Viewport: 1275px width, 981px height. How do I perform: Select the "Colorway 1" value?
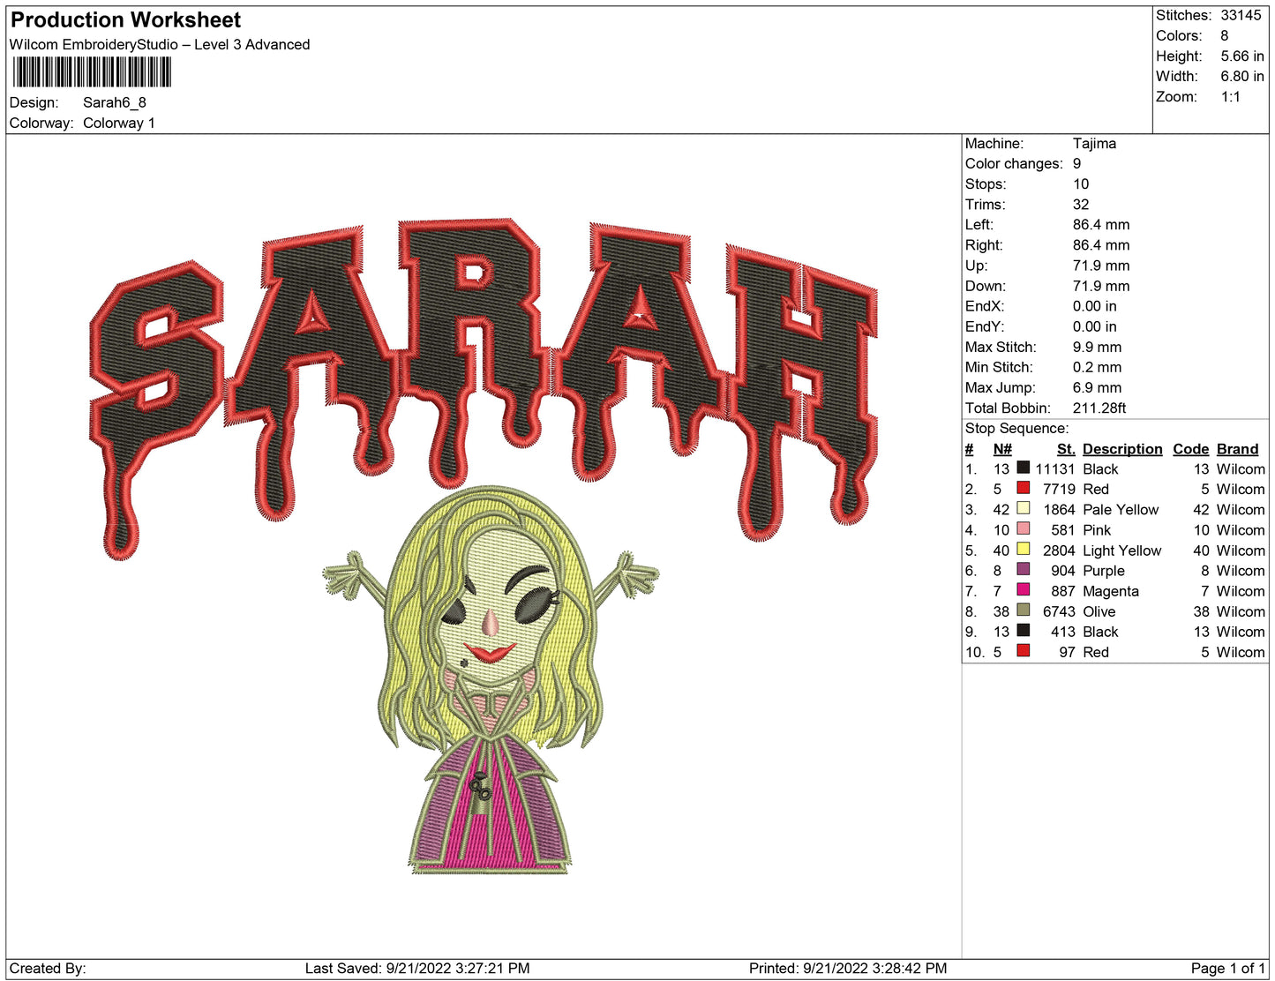click(x=119, y=123)
